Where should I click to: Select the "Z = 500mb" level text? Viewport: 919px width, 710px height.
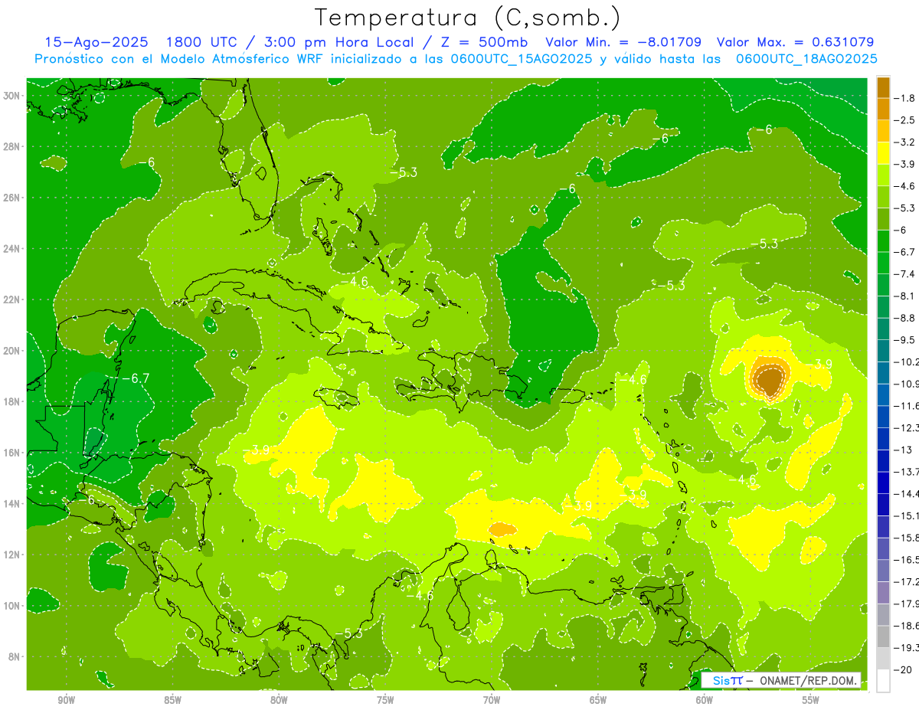point(484,42)
